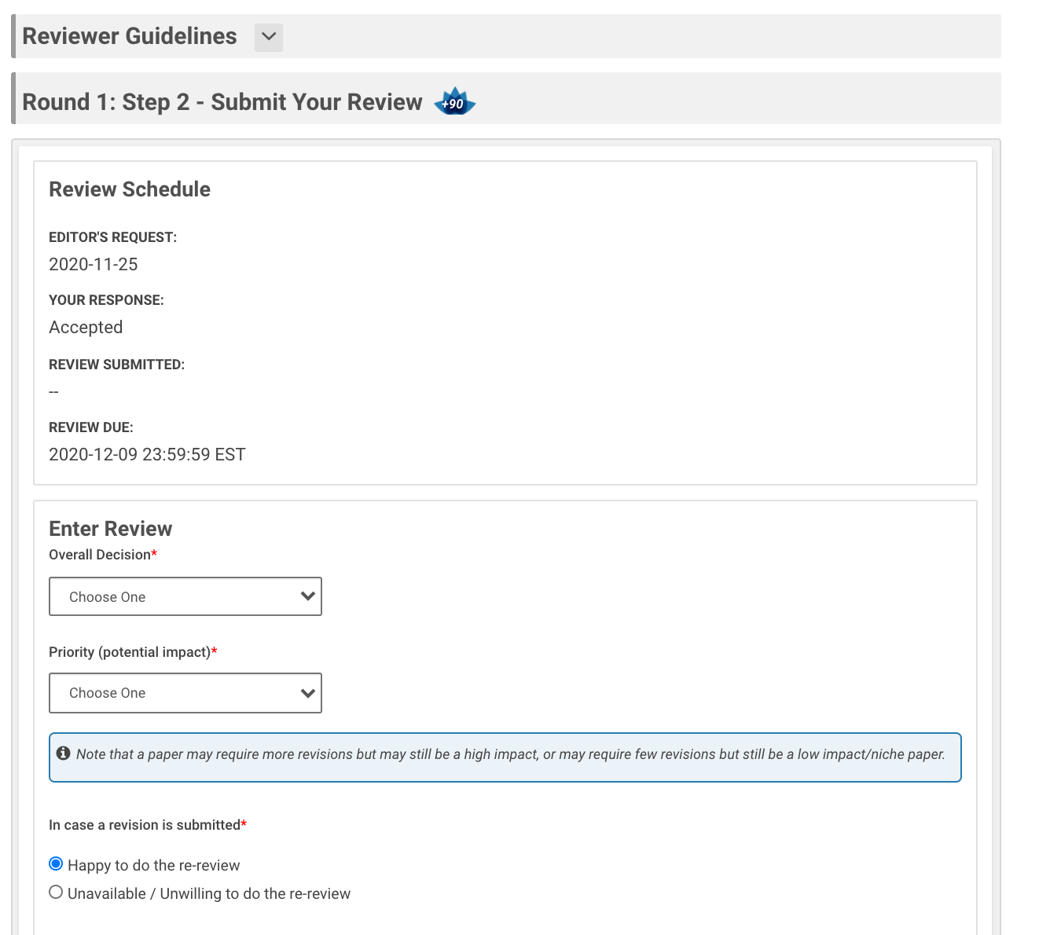Click the editor's request date 2020-11-25
This screenshot has height=935, width=1050.
click(94, 265)
